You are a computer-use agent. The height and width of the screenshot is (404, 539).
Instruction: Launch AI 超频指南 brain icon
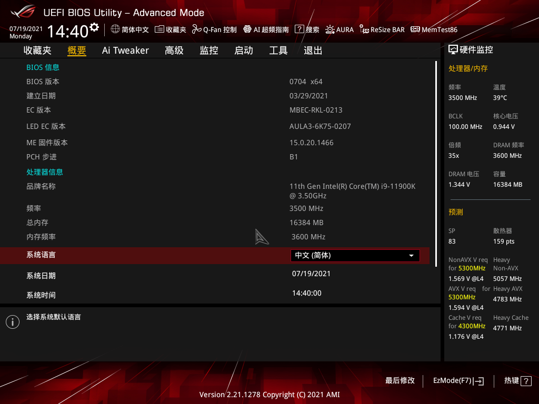point(247,29)
